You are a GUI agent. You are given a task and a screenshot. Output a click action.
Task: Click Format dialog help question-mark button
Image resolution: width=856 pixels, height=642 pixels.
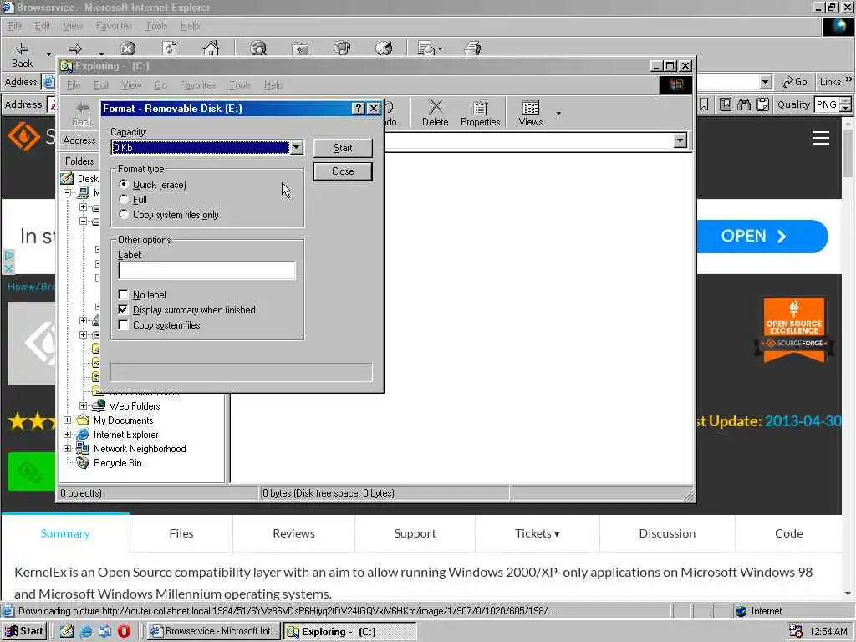tap(358, 108)
